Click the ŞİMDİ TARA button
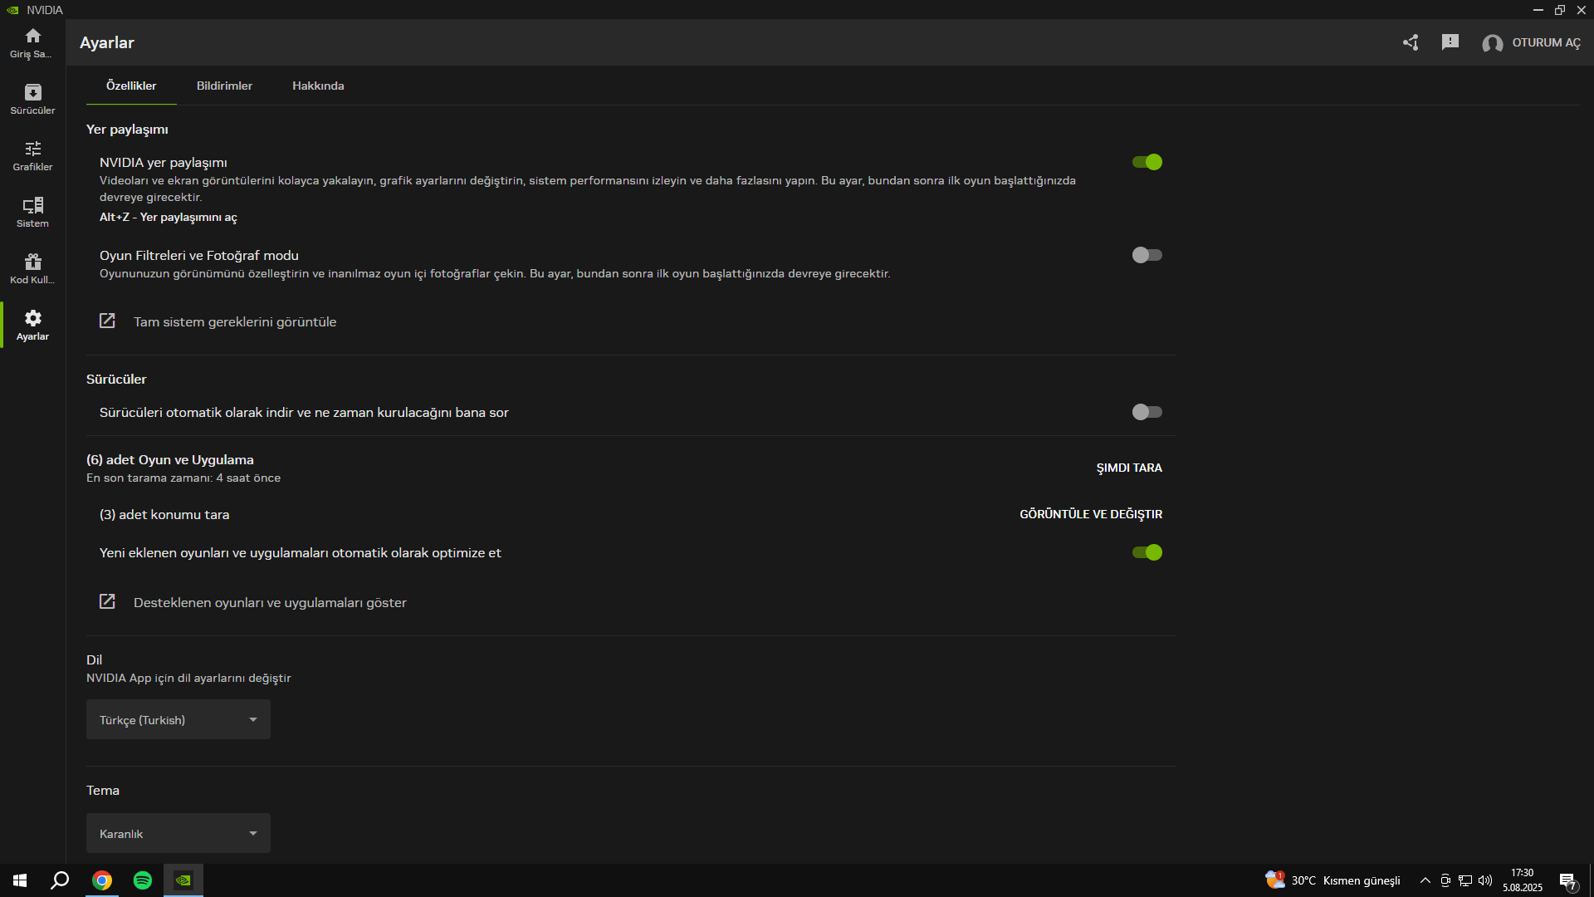Viewport: 1594px width, 897px height. (x=1128, y=468)
